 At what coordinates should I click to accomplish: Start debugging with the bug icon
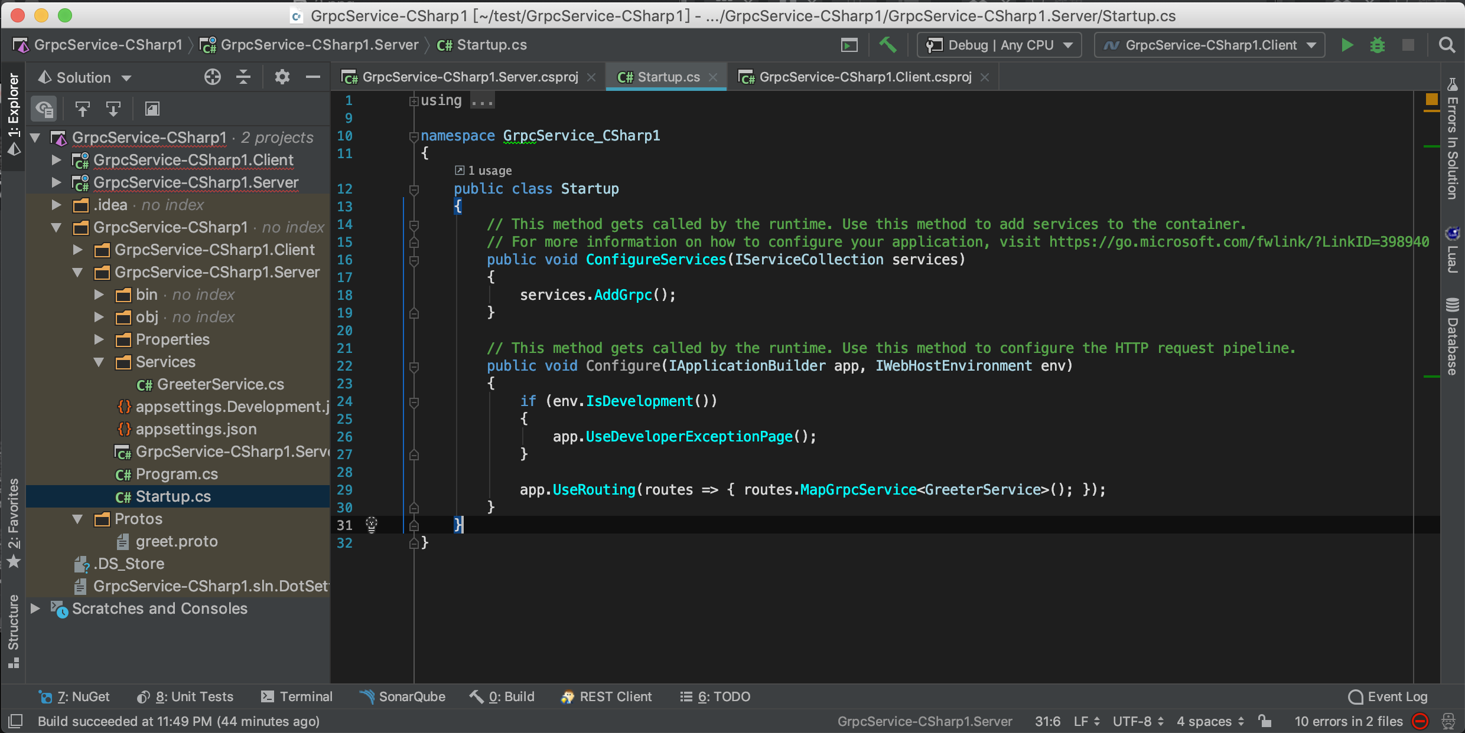(1378, 45)
